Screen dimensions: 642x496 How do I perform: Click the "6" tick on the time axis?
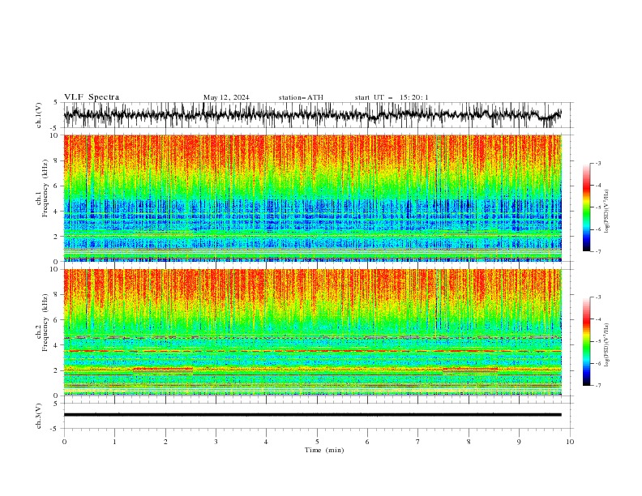tap(367, 442)
